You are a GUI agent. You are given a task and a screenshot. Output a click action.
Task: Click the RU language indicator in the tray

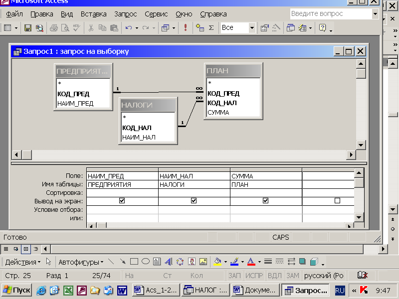pyautogui.click(x=340, y=291)
